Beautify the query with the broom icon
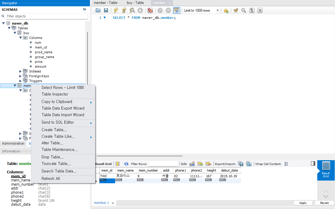This screenshot has height=209, width=335. (x=236, y=10)
